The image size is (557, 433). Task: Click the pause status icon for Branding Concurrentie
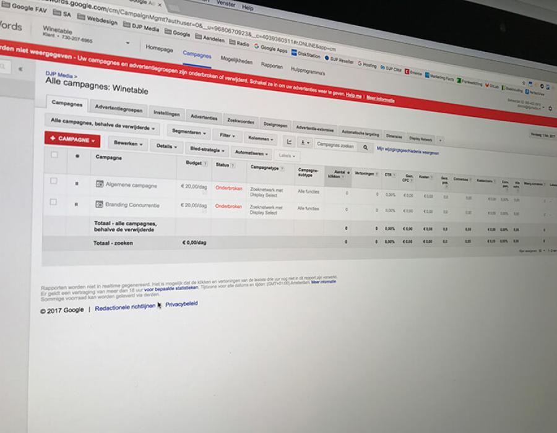point(76,204)
